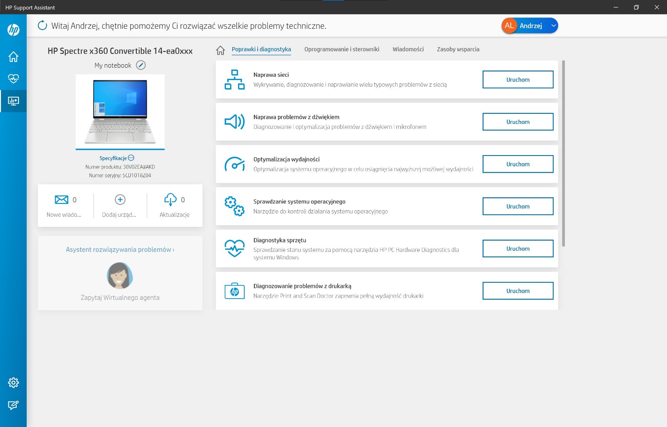Run Optymalizacja wydajności with Uruchom

[x=518, y=164]
